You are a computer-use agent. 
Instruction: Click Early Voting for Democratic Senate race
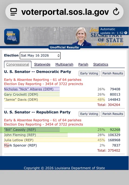pos(89,73)
